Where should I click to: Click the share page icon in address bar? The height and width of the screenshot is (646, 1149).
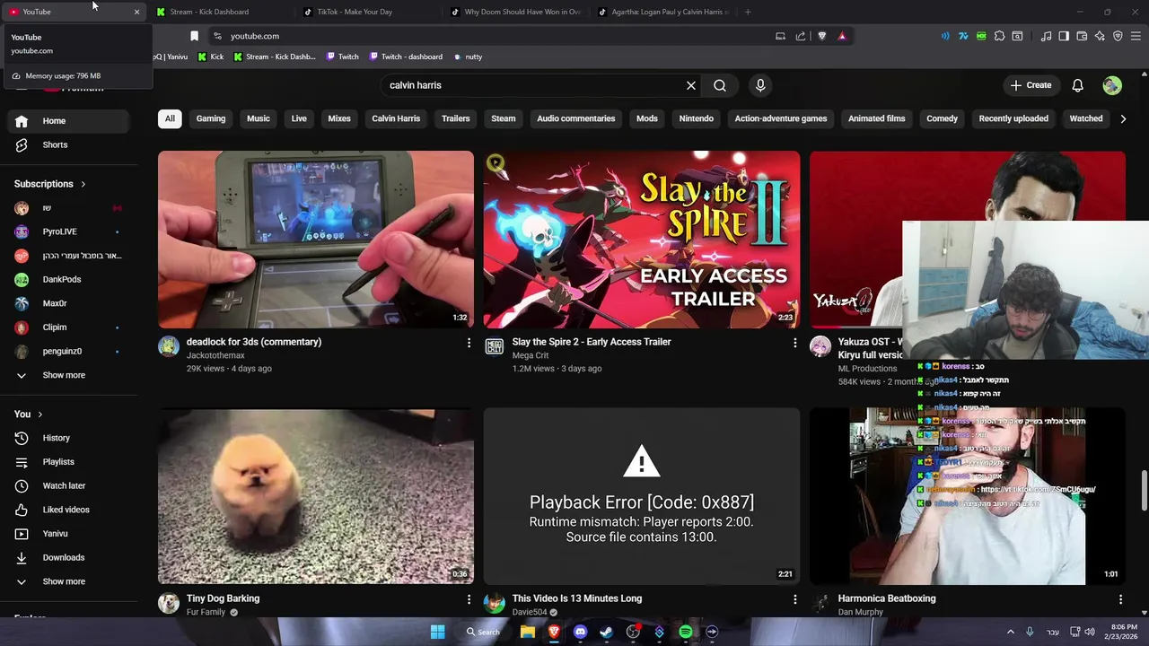[x=801, y=36]
